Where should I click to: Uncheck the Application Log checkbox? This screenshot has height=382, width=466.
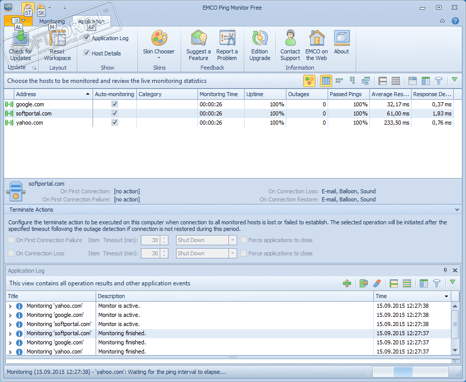click(87, 38)
